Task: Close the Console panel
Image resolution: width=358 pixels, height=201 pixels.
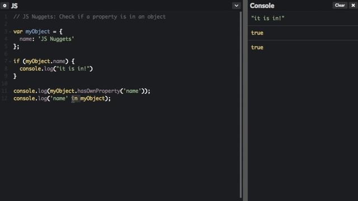Action: pyautogui.click(x=353, y=5)
